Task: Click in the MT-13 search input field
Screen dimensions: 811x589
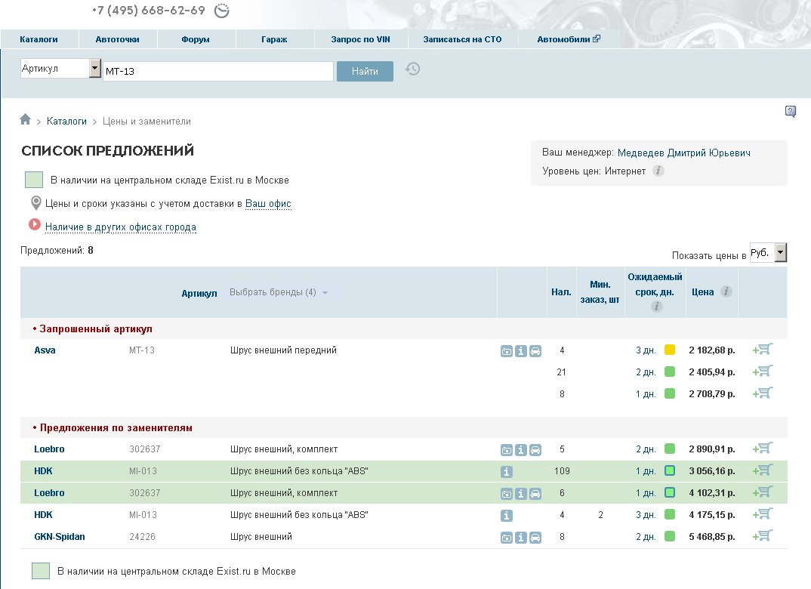Action: coord(217,72)
